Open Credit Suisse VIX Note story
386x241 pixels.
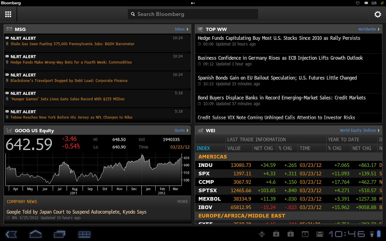coord(288,118)
